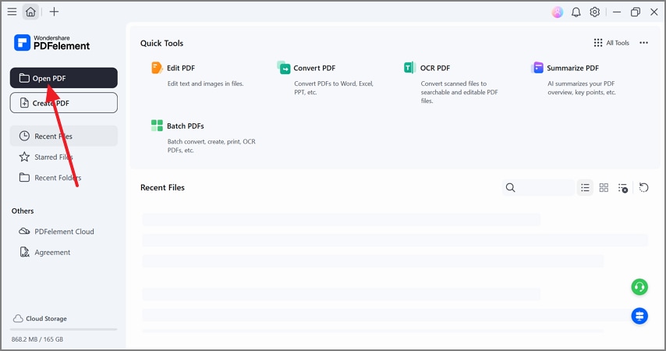Switch to list view
The height and width of the screenshot is (351, 666).
click(585, 187)
